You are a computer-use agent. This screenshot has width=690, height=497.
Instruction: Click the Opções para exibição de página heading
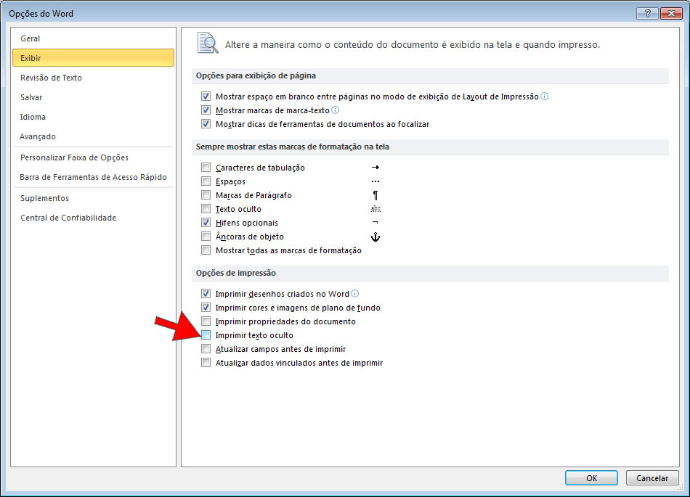point(256,75)
